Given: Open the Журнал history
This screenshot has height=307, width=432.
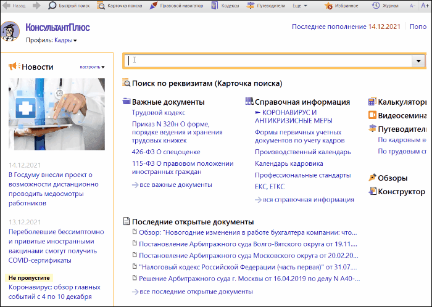Looking at the screenshot, I should pyautogui.click(x=385, y=6).
